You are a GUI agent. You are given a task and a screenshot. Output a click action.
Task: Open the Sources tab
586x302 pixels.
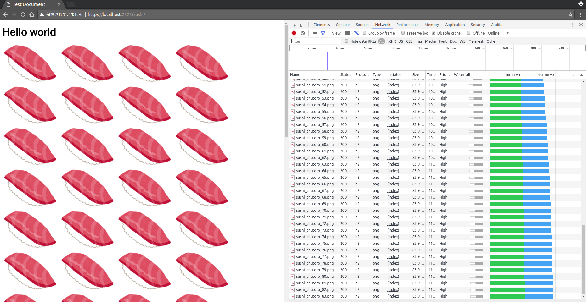pos(363,25)
